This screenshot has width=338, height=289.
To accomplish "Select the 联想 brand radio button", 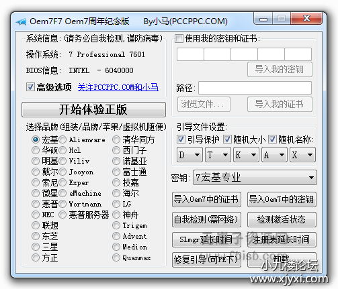I will [x=36, y=225].
